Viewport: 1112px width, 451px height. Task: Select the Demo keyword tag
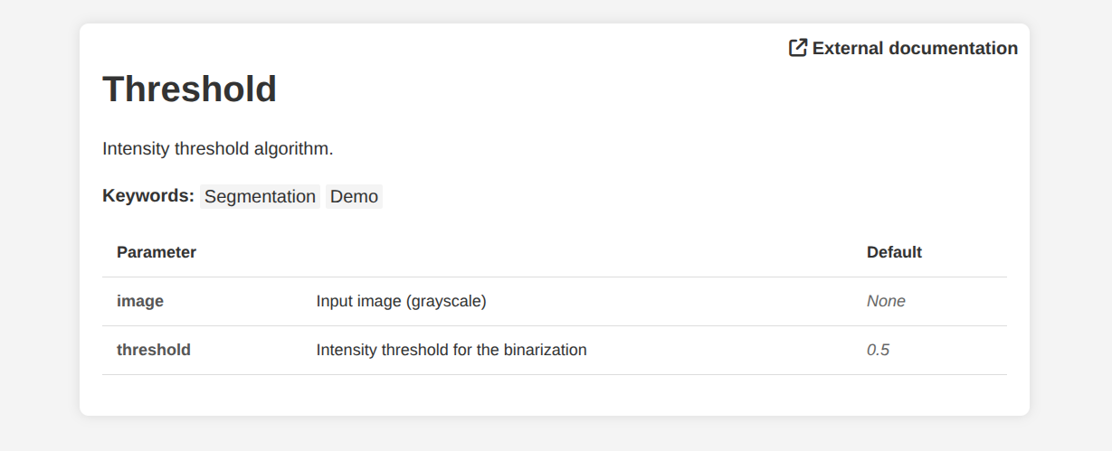coord(354,196)
